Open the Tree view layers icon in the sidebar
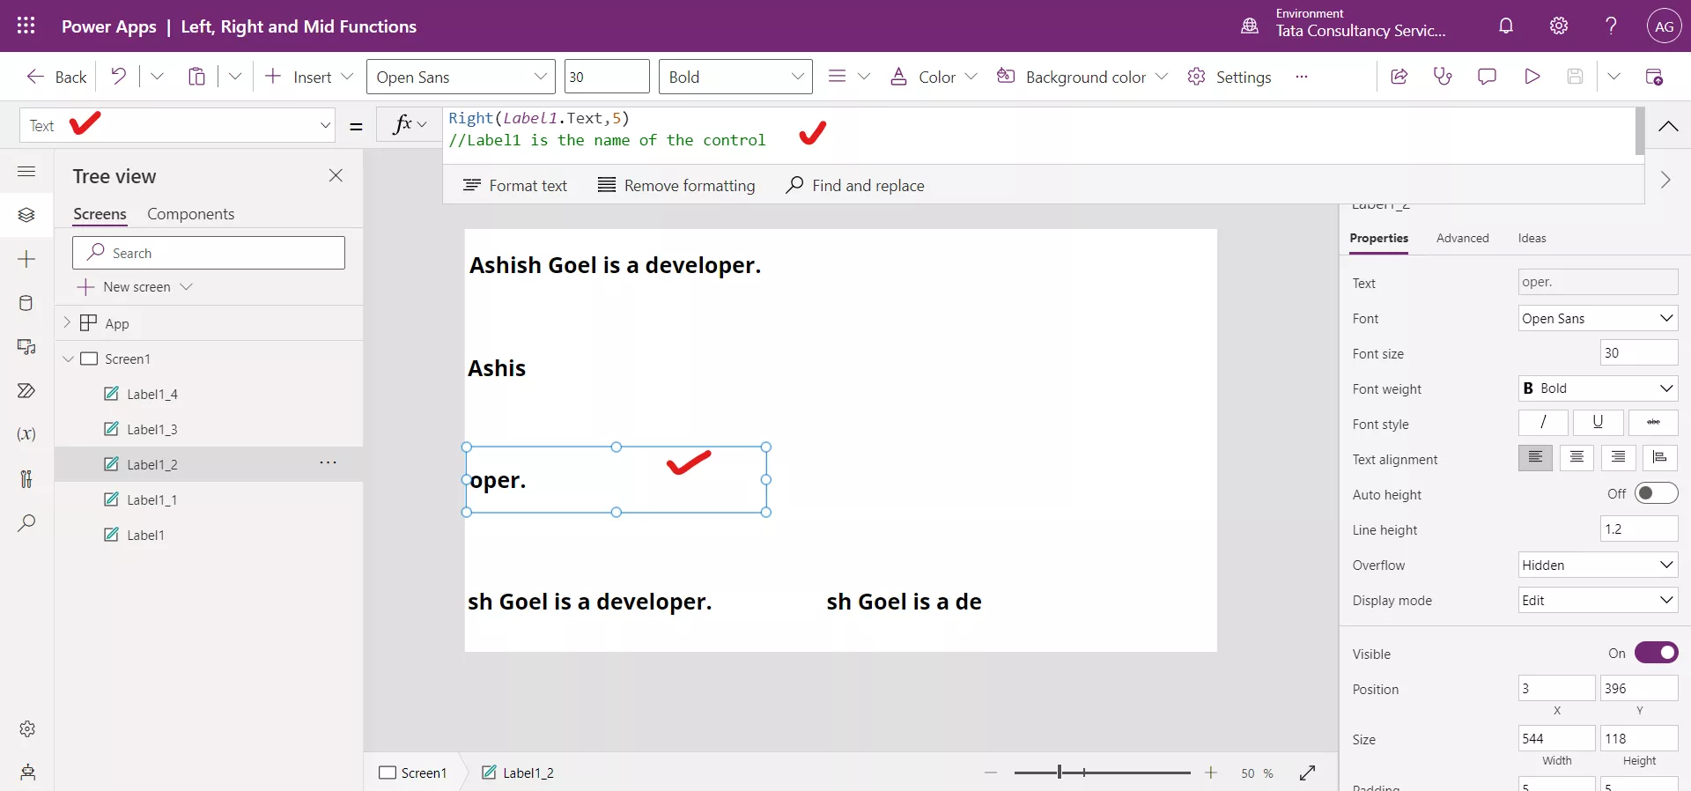This screenshot has height=791, width=1691. coord(26,215)
